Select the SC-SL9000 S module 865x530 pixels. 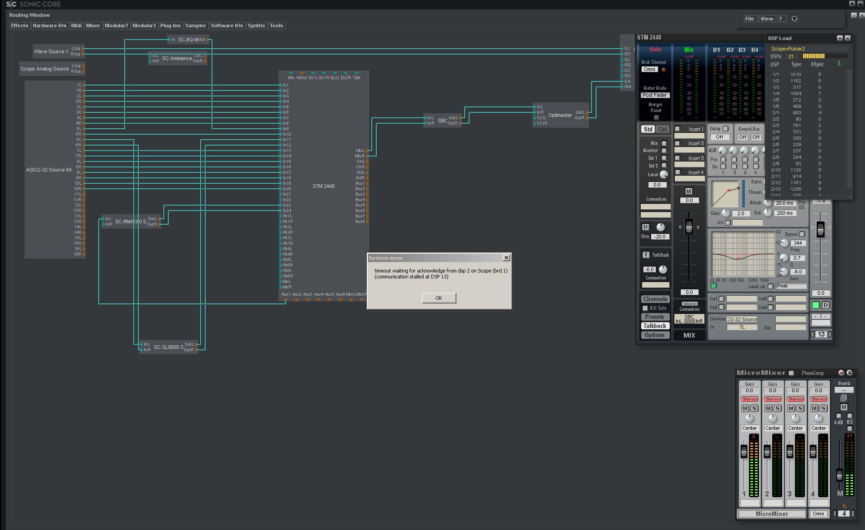coord(168,347)
